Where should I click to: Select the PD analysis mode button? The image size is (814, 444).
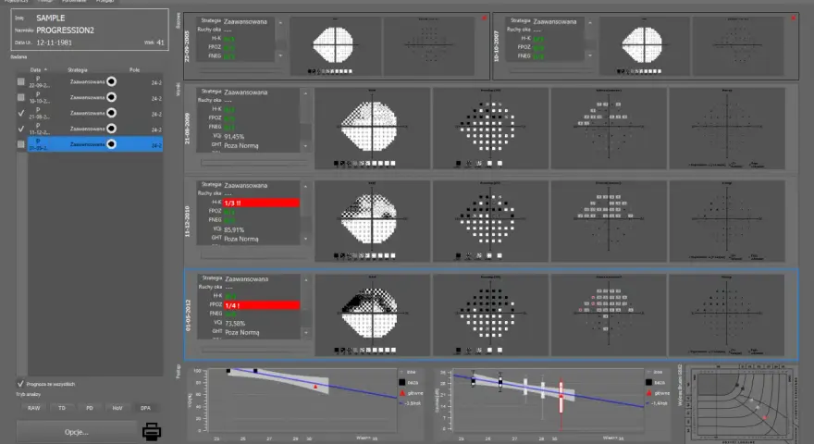[90, 408]
